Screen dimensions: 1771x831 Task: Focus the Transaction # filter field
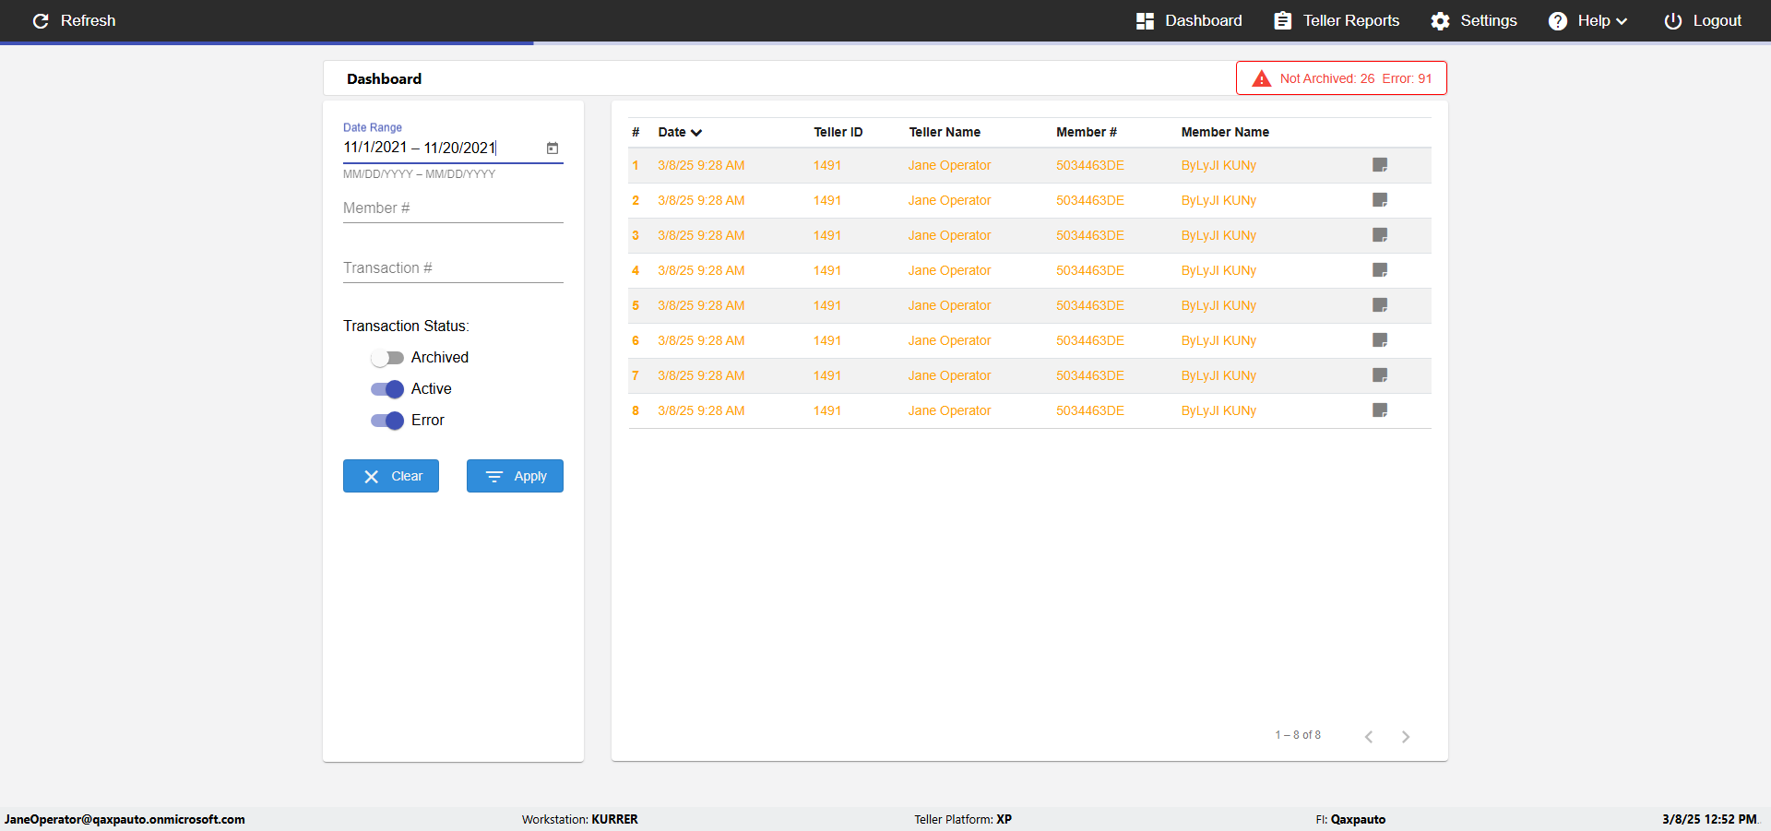[453, 268]
